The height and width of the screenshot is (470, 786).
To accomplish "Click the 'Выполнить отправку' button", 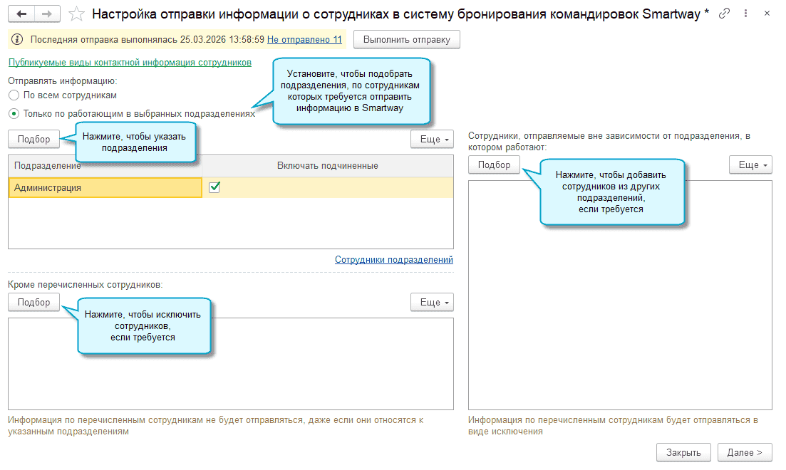I will tap(406, 40).
